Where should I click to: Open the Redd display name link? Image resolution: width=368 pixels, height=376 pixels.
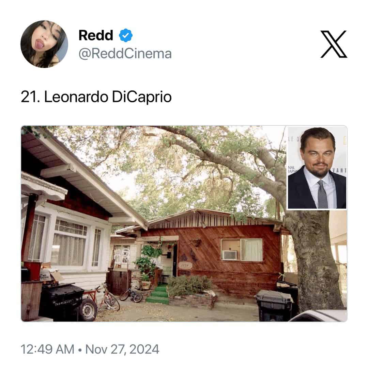(96, 35)
